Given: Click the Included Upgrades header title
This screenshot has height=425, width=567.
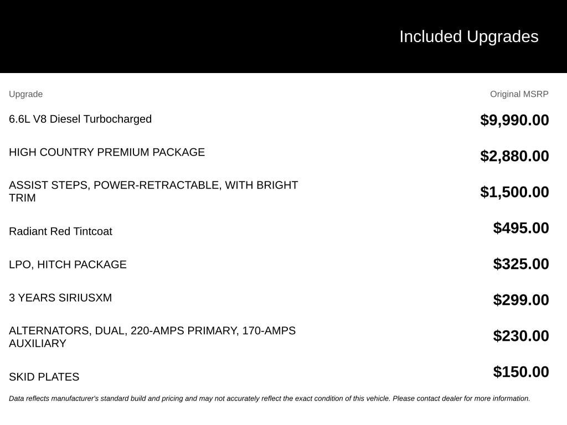Looking at the screenshot, I should point(468,37).
